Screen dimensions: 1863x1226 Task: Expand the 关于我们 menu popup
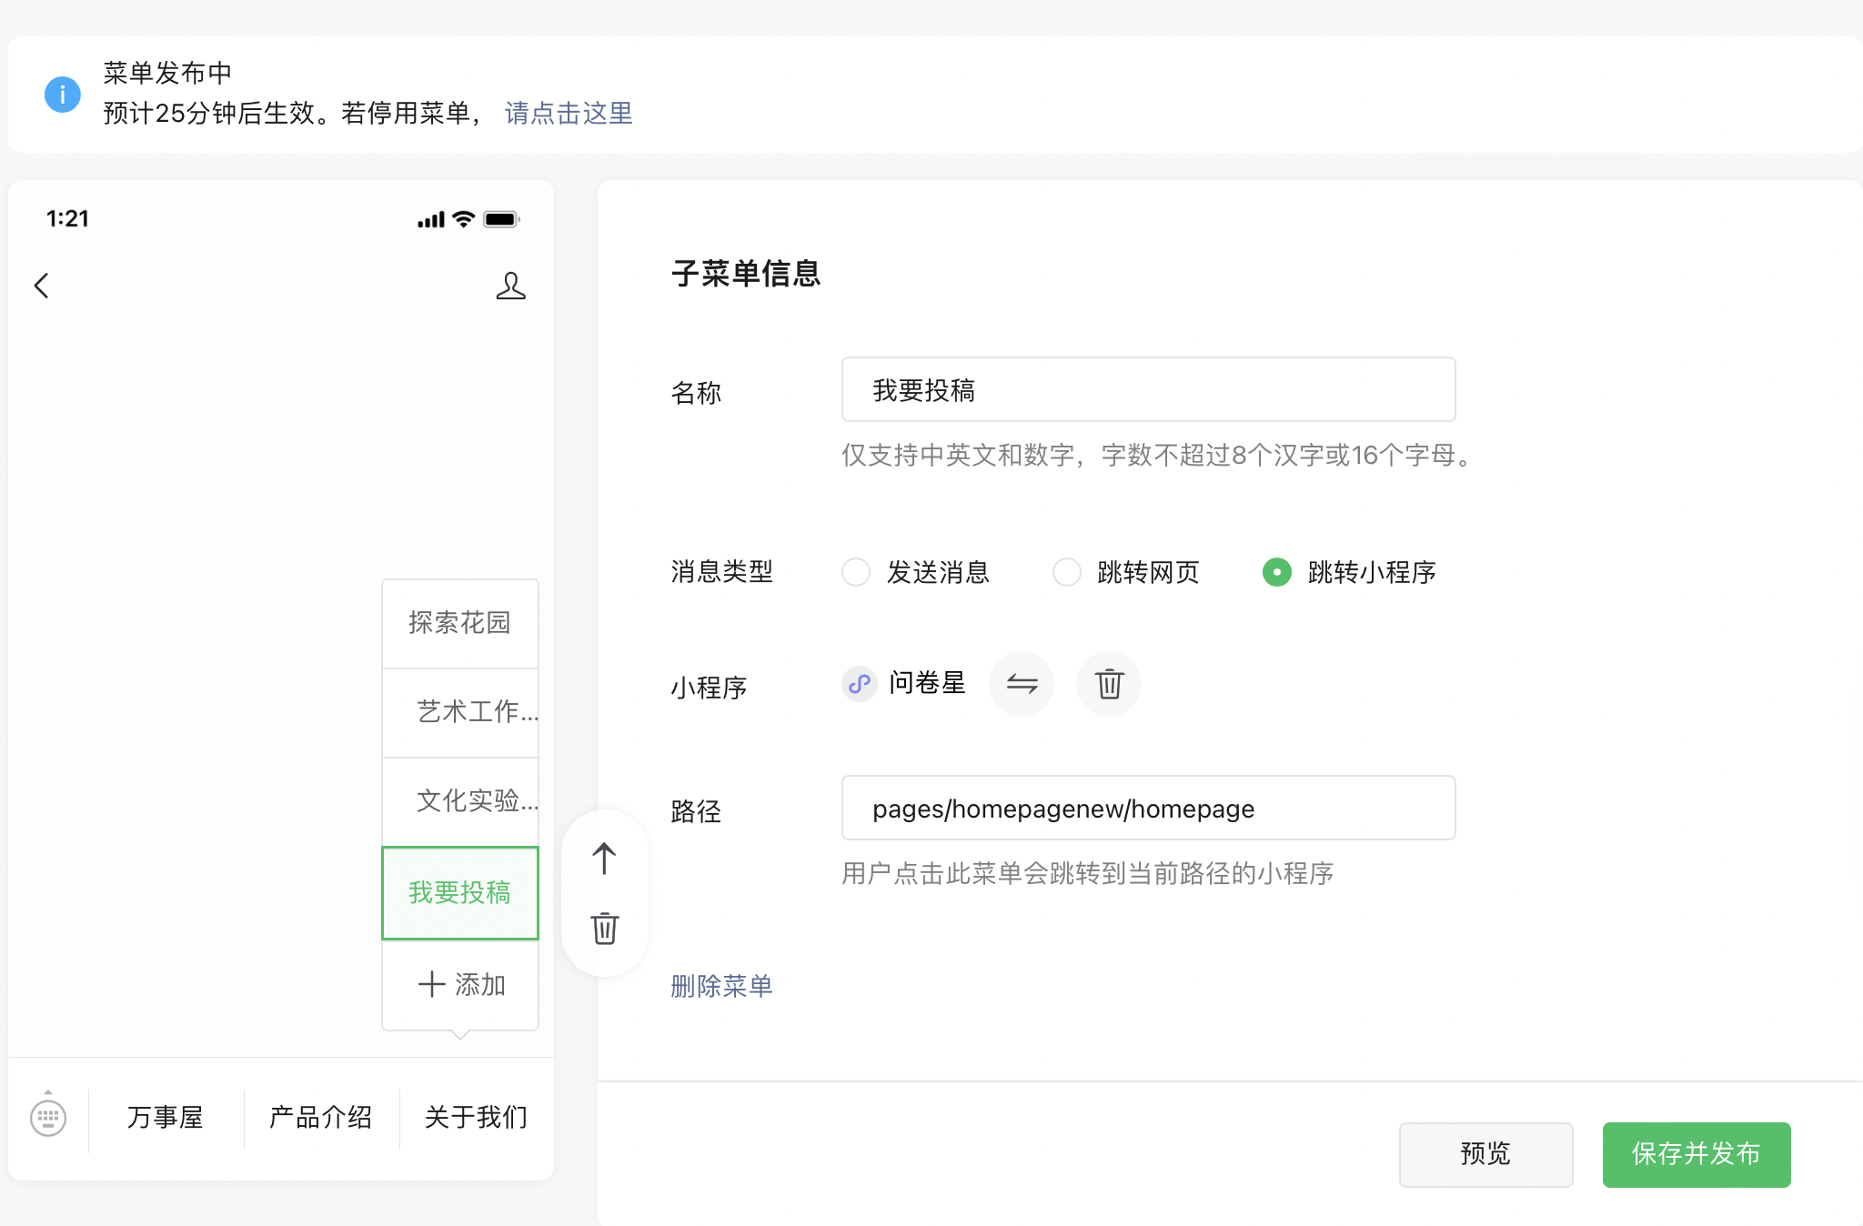476,1117
